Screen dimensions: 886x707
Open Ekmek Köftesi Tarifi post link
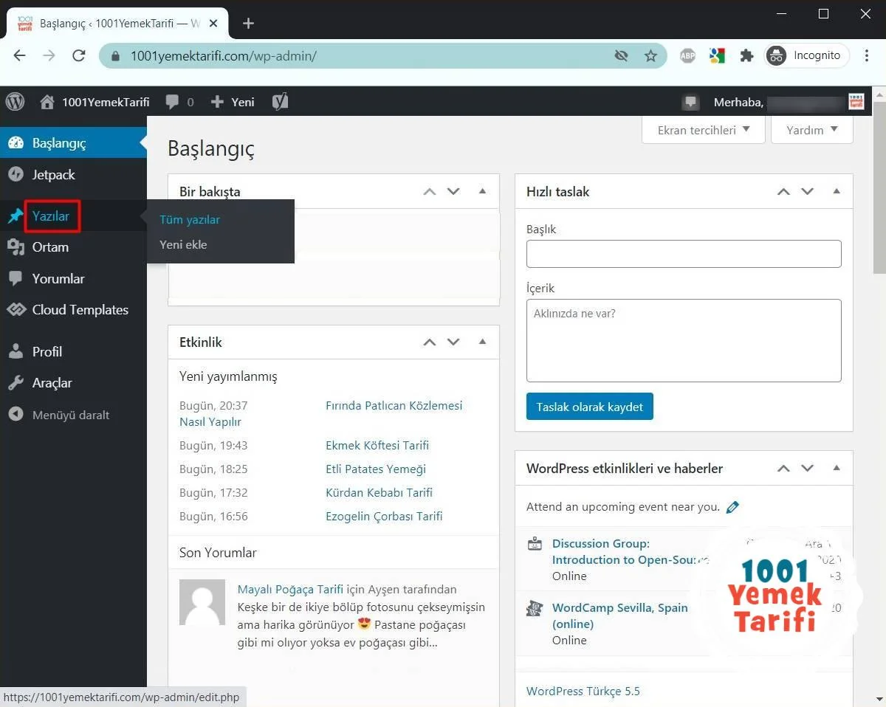point(377,446)
